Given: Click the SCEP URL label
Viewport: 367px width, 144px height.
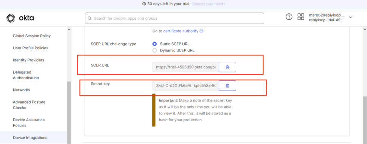Looking at the screenshot, I should pyautogui.click(x=100, y=65).
